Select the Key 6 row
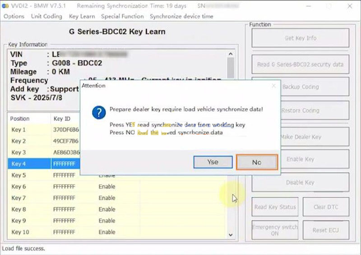Image resolution: width=361 pixels, height=255 pixels. tap(117, 187)
